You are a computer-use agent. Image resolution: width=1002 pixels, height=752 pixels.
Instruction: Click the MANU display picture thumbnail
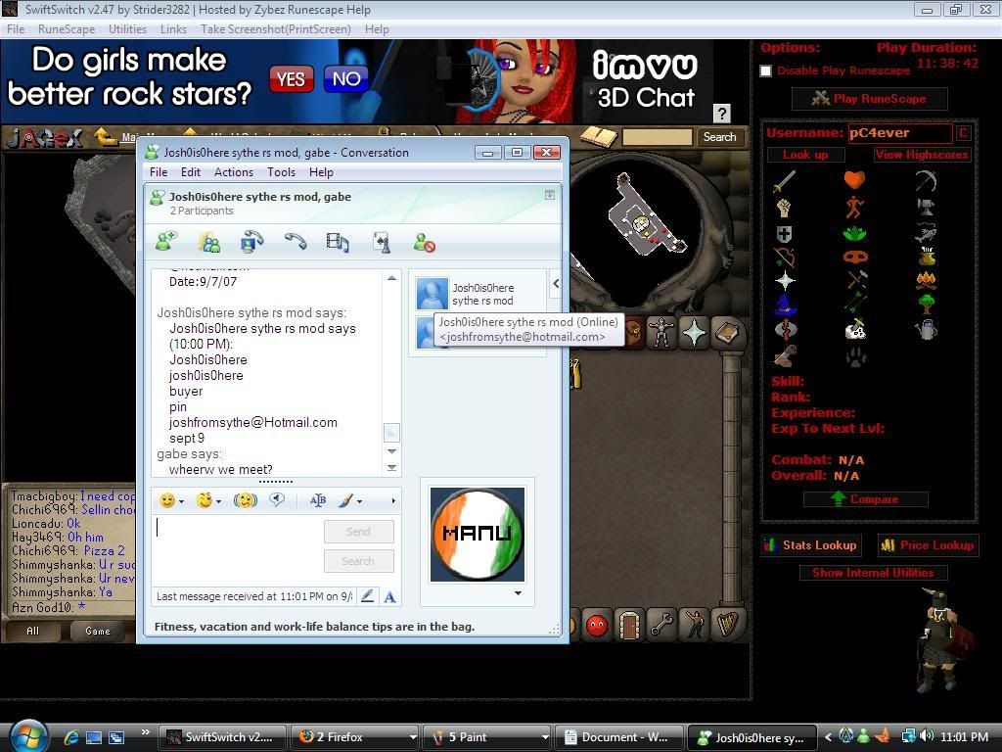[x=478, y=535]
